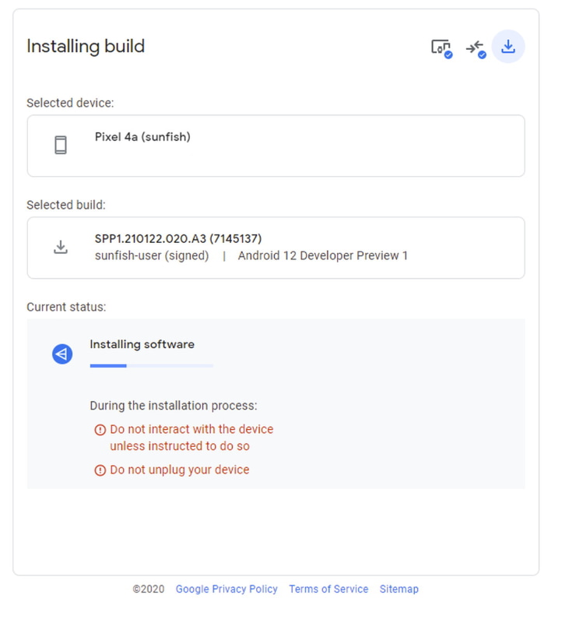The width and height of the screenshot is (569, 623).
Task: Click 'Android 12 Developer Preview 1' text
Action: pyautogui.click(x=323, y=255)
